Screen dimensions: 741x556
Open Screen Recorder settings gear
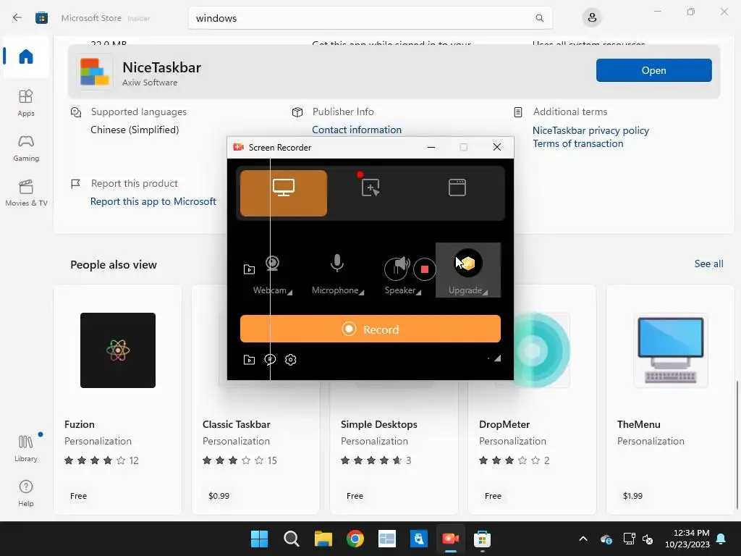[x=291, y=360]
